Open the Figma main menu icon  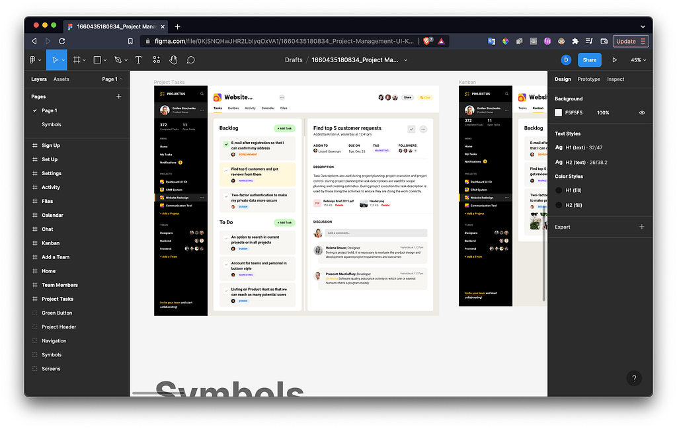click(x=32, y=60)
